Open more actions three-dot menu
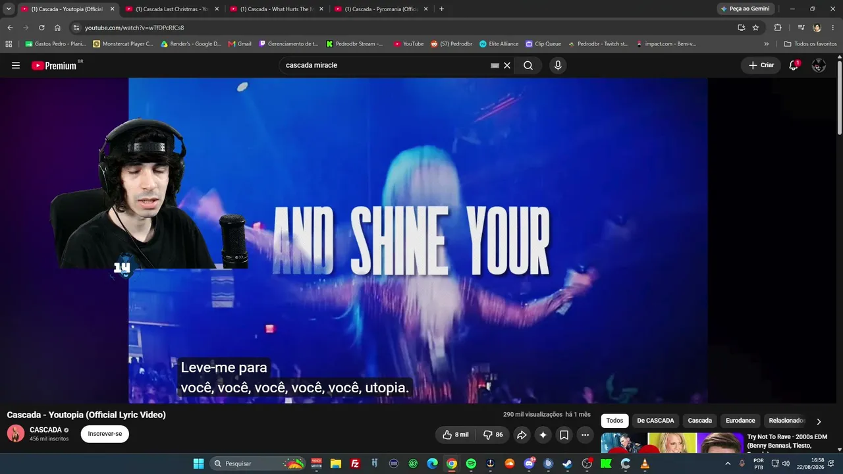 click(585, 434)
